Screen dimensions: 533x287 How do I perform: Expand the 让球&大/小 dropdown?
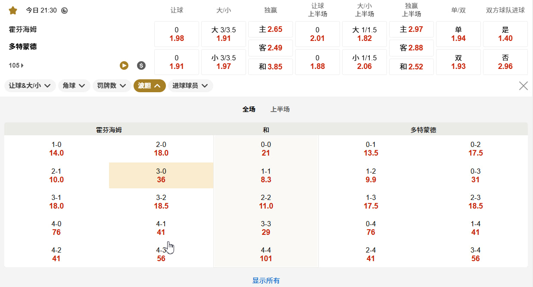coord(30,86)
